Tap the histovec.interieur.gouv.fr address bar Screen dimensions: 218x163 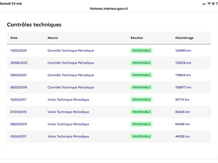click(x=109, y=9)
